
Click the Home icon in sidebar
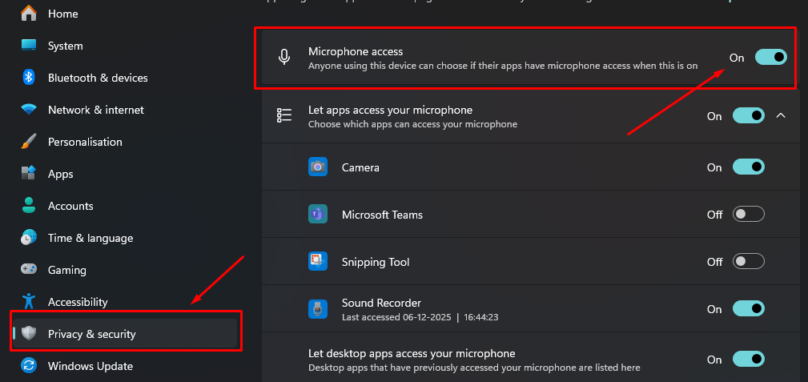[29, 14]
